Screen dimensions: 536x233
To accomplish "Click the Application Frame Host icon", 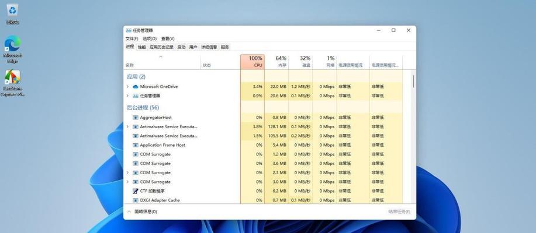I will pos(136,145).
